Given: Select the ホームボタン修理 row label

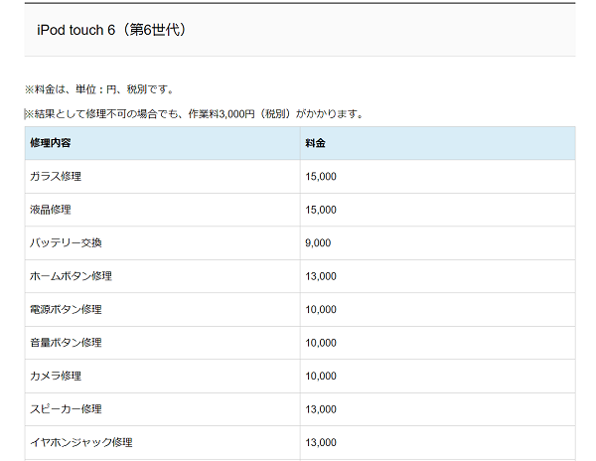Looking at the screenshot, I should (71, 276).
